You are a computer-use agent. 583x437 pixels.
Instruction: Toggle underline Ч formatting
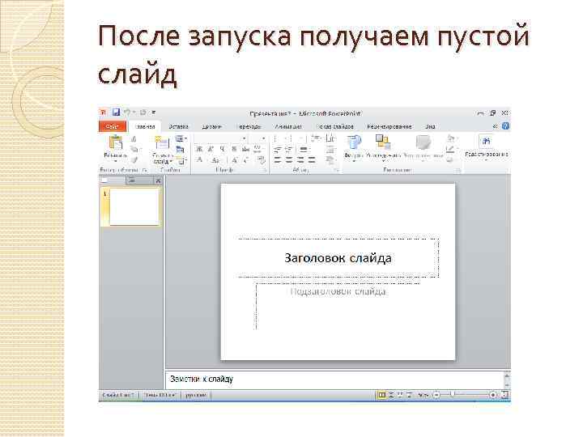222,150
